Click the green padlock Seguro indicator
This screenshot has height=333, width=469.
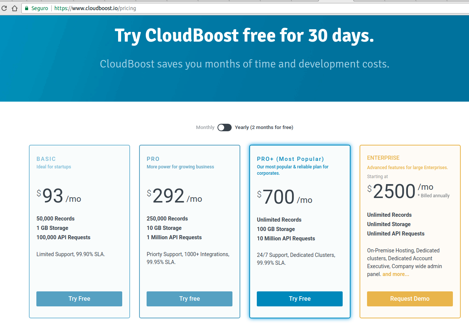click(x=36, y=8)
